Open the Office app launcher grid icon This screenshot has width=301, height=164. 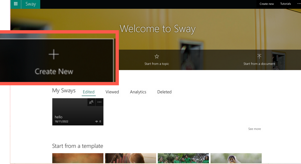tap(16, 4)
